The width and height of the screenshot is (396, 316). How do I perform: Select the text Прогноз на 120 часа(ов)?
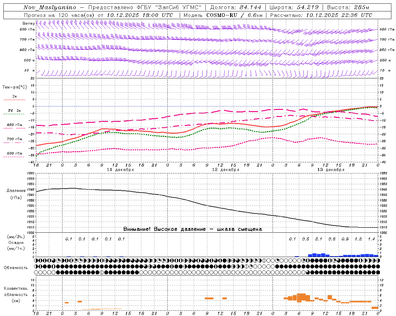(x=59, y=15)
